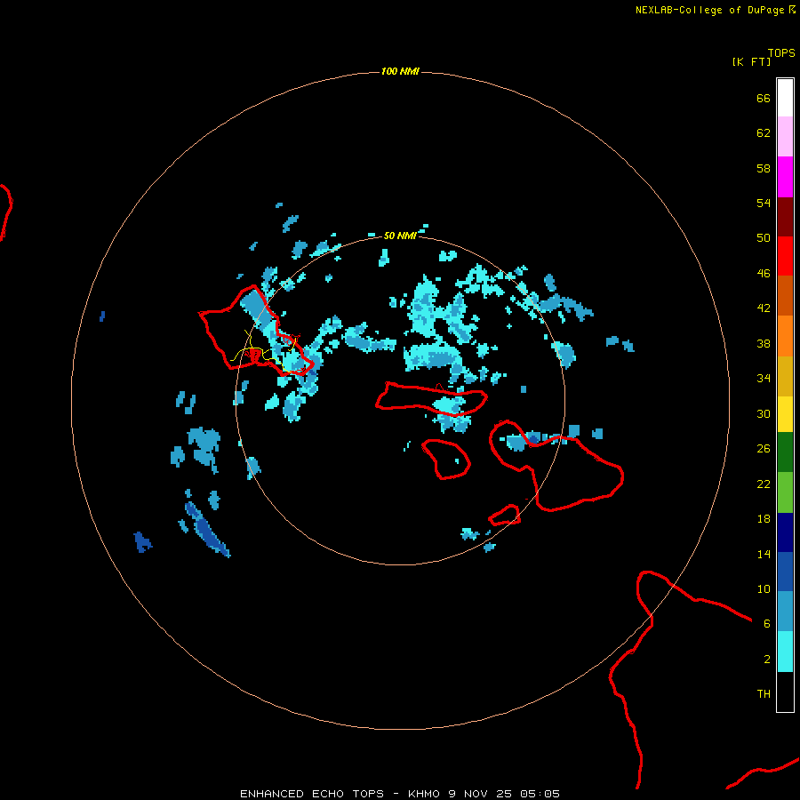
Task: Select the yellow 34 kft legend swatch
Action: (x=785, y=414)
